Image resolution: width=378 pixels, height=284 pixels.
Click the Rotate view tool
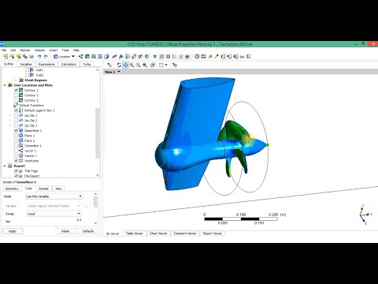click(119, 65)
